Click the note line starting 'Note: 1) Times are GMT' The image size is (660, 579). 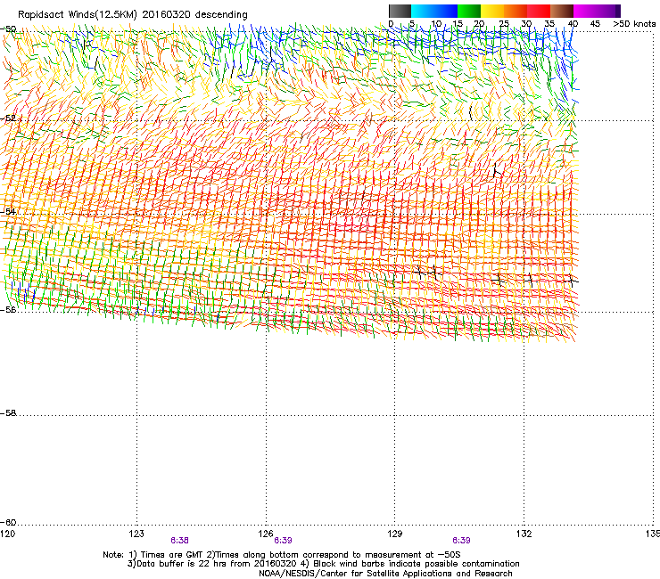(x=282, y=555)
